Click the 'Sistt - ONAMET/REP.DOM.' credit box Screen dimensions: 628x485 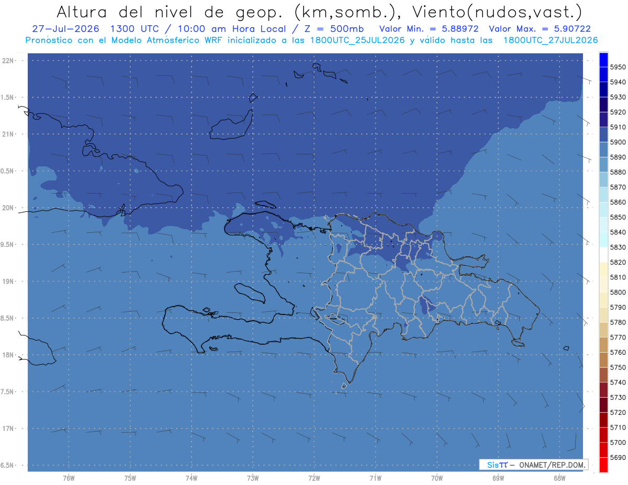click(x=533, y=465)
